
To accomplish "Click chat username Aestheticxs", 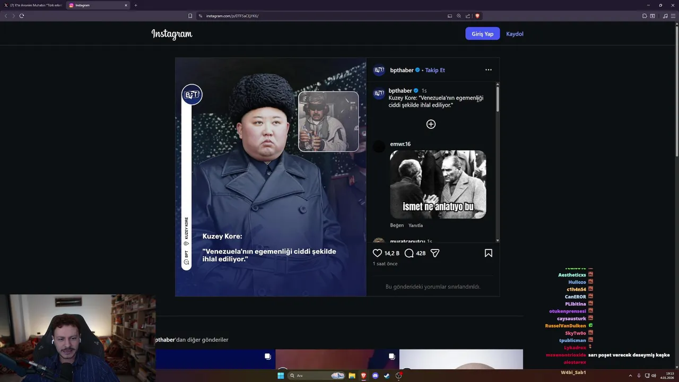I will 572,275.
